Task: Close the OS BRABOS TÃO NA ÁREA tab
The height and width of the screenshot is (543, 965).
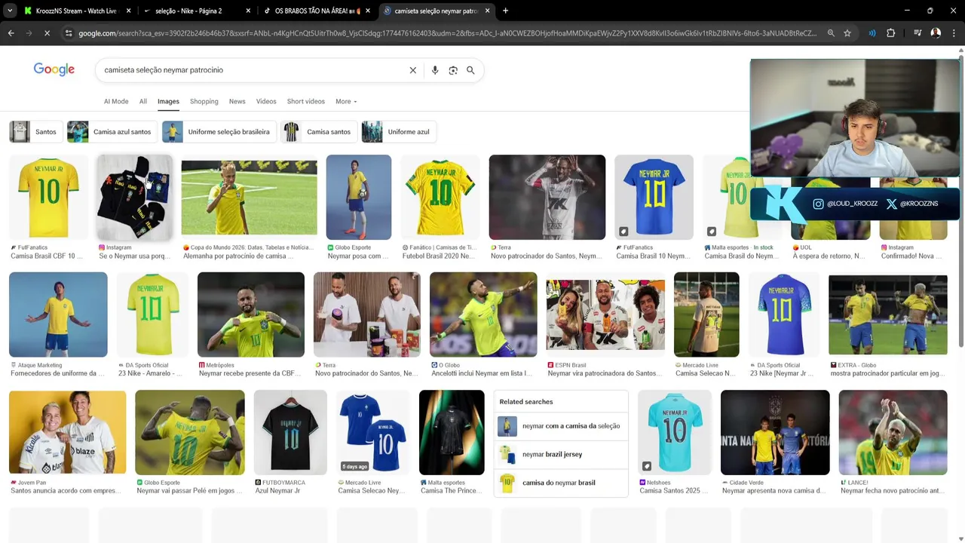Action: [368, 11]
